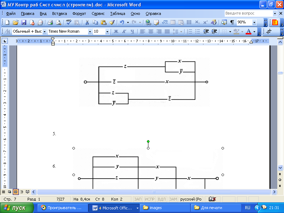
Task: Switch to Для печати taskbar button
Action: 217,208
